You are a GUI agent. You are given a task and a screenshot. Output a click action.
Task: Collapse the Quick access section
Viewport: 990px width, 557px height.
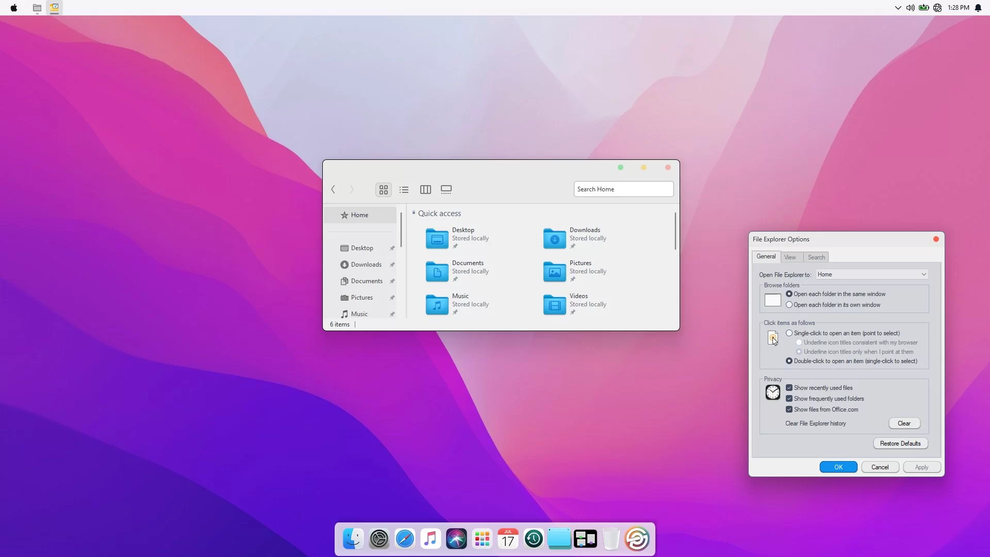(414, 213)
